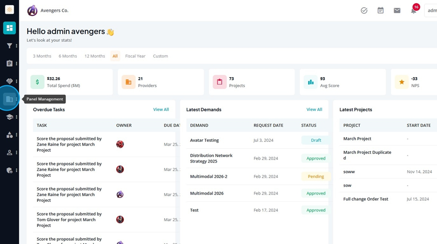Expand the filter sidebar item menu dots
The image size is (437, 244).
click(x=17, y=46)
